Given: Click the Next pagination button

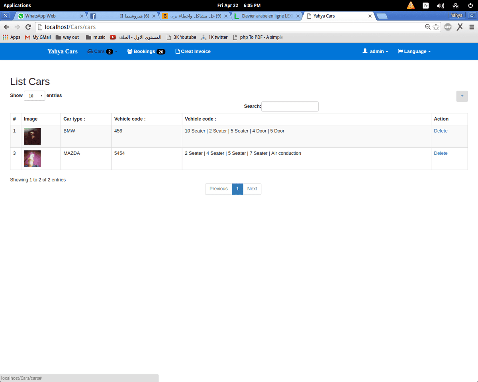Looking at the screenshot, I should pyautogui.click(x=252, y=189).
